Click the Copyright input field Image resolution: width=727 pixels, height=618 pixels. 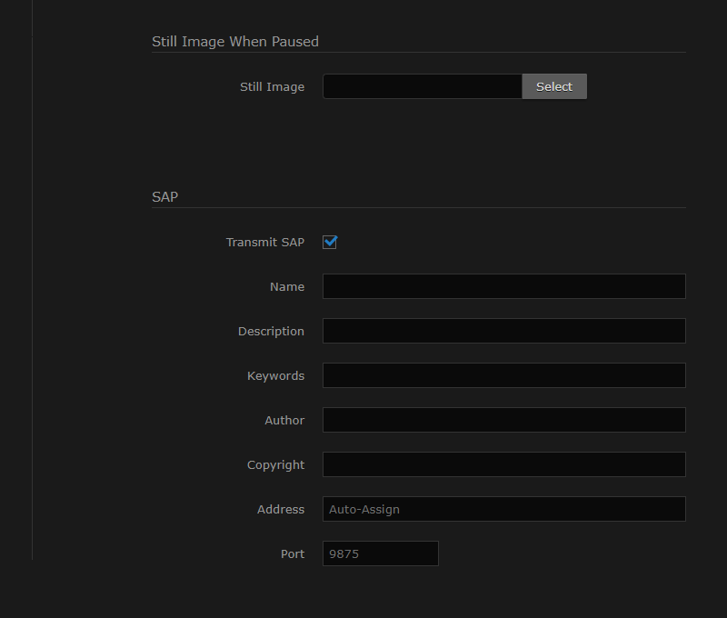pos(503,463)
